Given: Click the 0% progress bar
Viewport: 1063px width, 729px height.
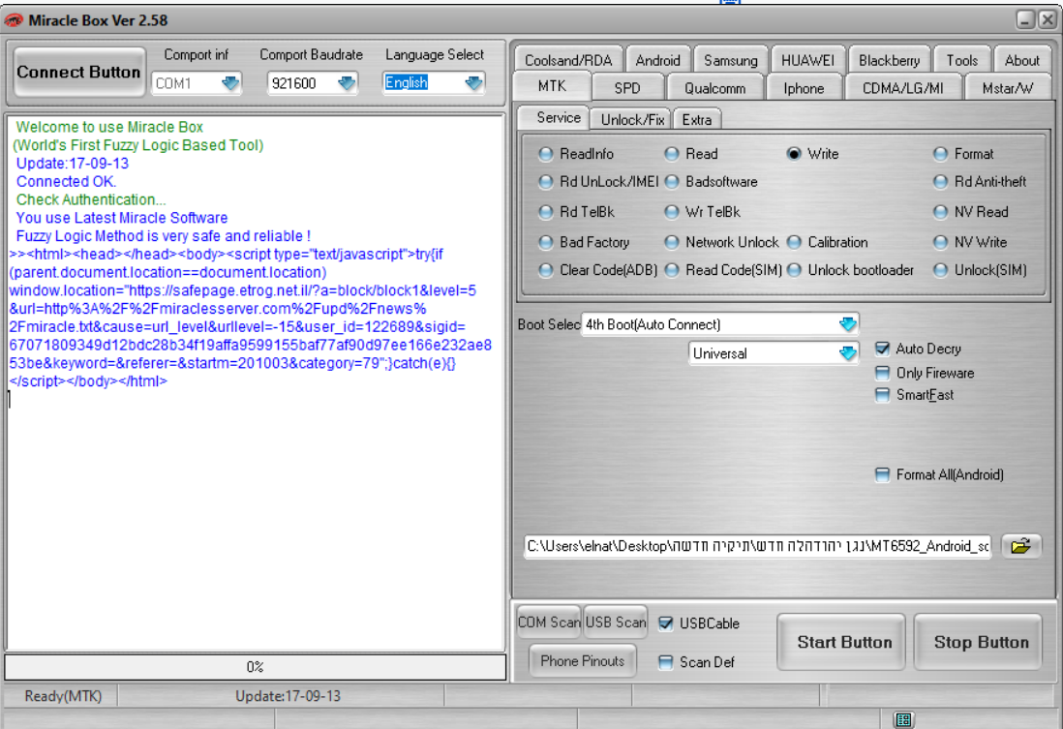Looking at the screenshot, I should click(255, 667).
